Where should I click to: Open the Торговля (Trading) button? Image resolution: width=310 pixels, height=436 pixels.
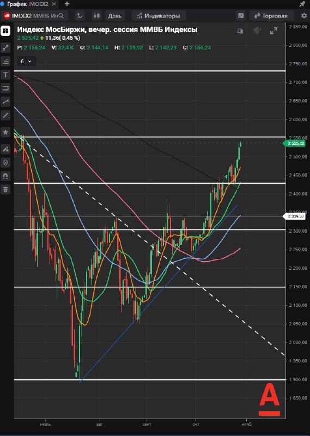pos(271,16)
